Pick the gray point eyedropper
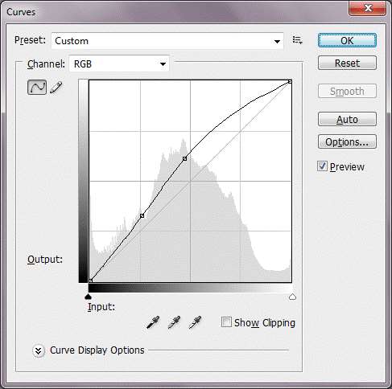Image resolution: width=392 pixels, height=389 pixels. tap(174, 322)
